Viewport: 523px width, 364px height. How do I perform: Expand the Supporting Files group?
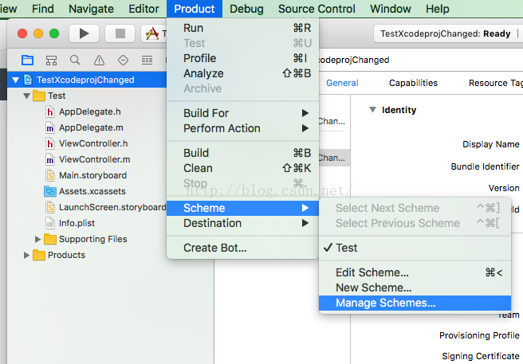(x=37, y=239)
